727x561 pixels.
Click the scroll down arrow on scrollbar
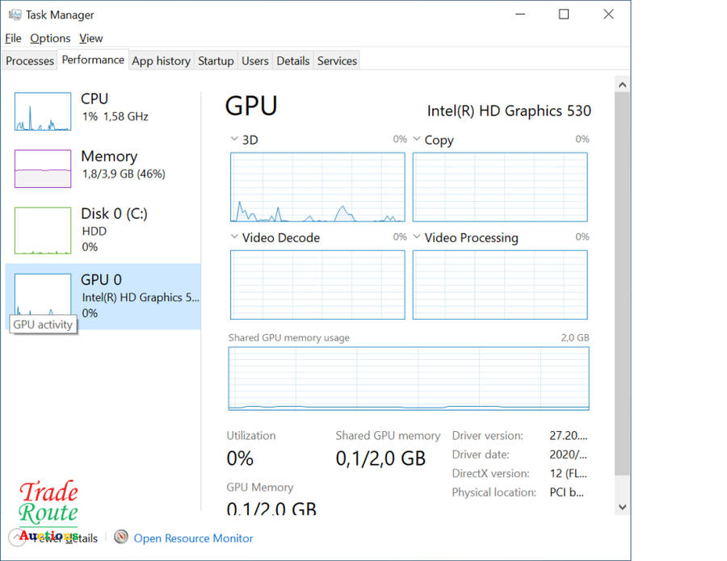click(622, 507)
